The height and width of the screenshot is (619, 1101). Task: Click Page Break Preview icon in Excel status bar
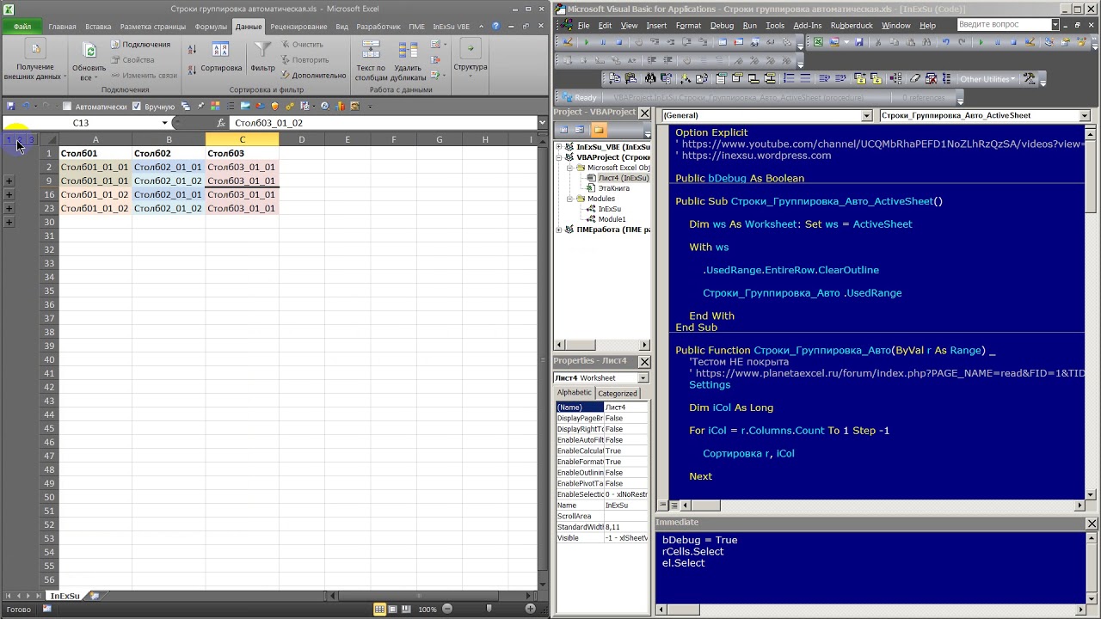(x=406, y=609)
